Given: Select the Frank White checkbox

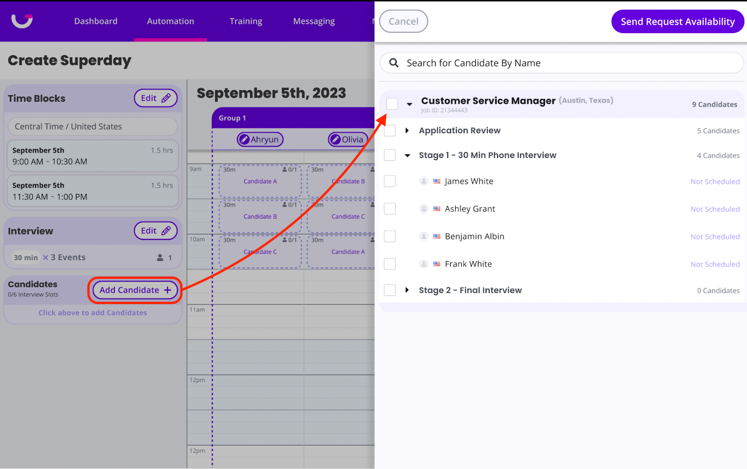Looking at the screenshot, I should (390, 264).
